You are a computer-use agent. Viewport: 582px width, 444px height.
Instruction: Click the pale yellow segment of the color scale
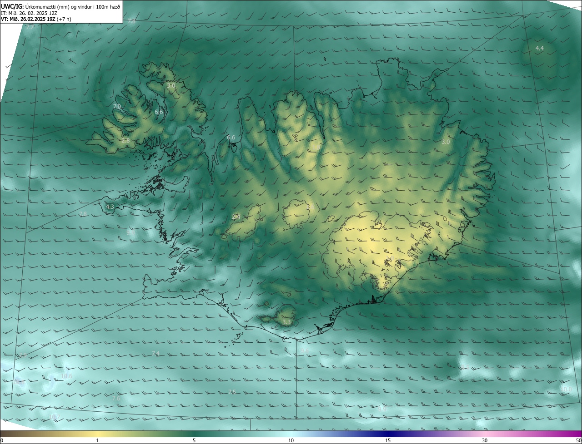point(97,434)
